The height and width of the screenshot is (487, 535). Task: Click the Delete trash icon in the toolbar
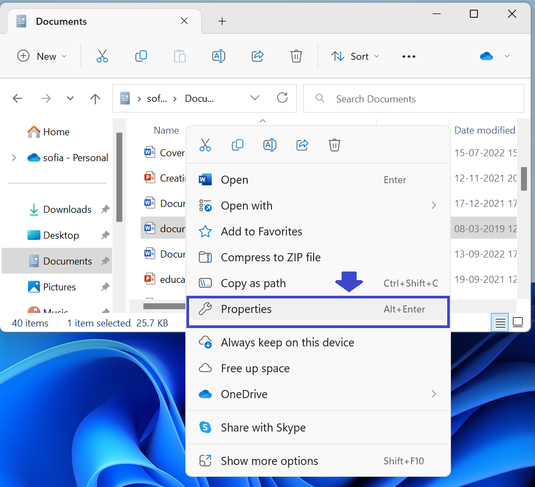(296, 56)
